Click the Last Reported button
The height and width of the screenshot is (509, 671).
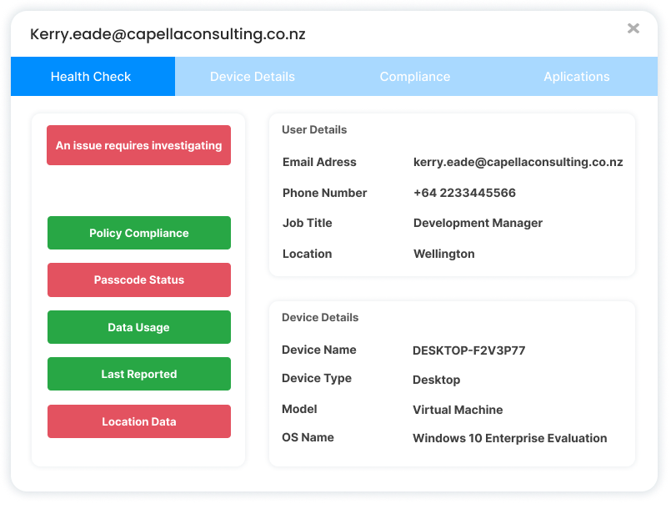pos(138,374)
